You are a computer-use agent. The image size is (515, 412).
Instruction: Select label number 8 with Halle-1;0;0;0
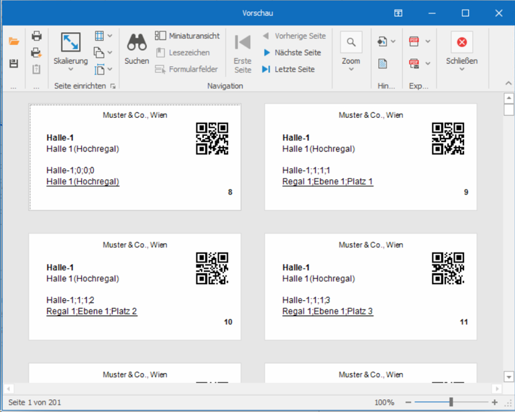[135, 157]
